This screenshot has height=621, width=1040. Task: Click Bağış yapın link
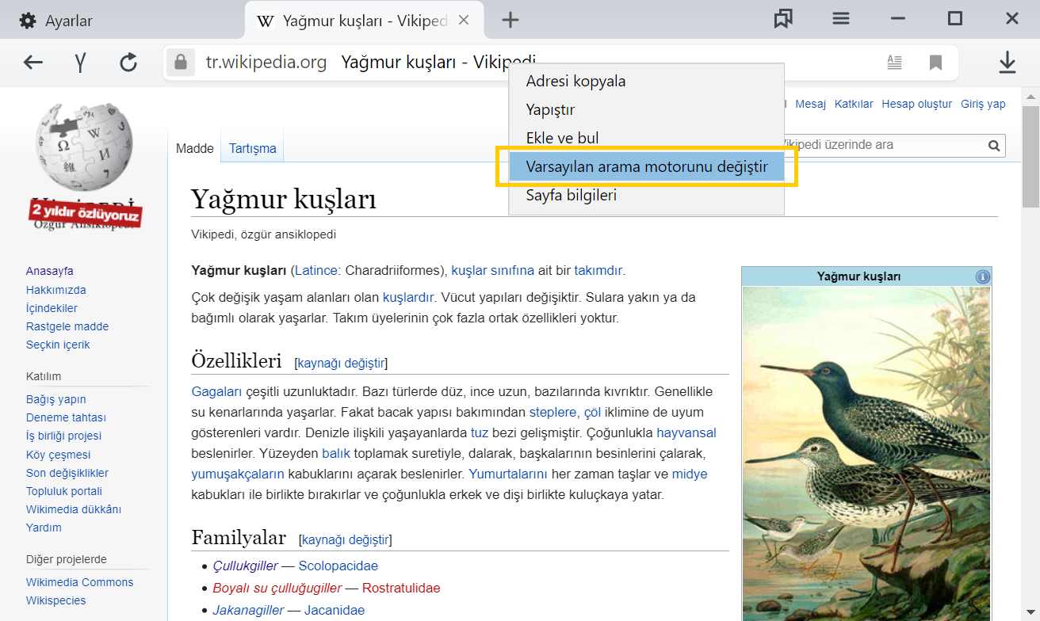55,399
